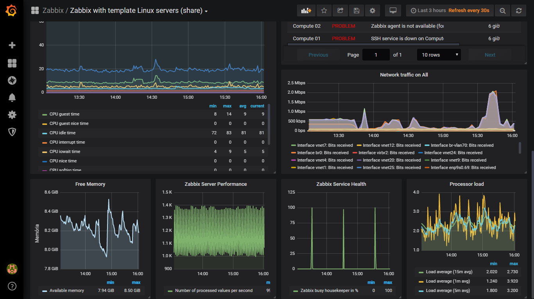Sort Processor load legend by min
534x299 pixels.
[x=493, y=264]
